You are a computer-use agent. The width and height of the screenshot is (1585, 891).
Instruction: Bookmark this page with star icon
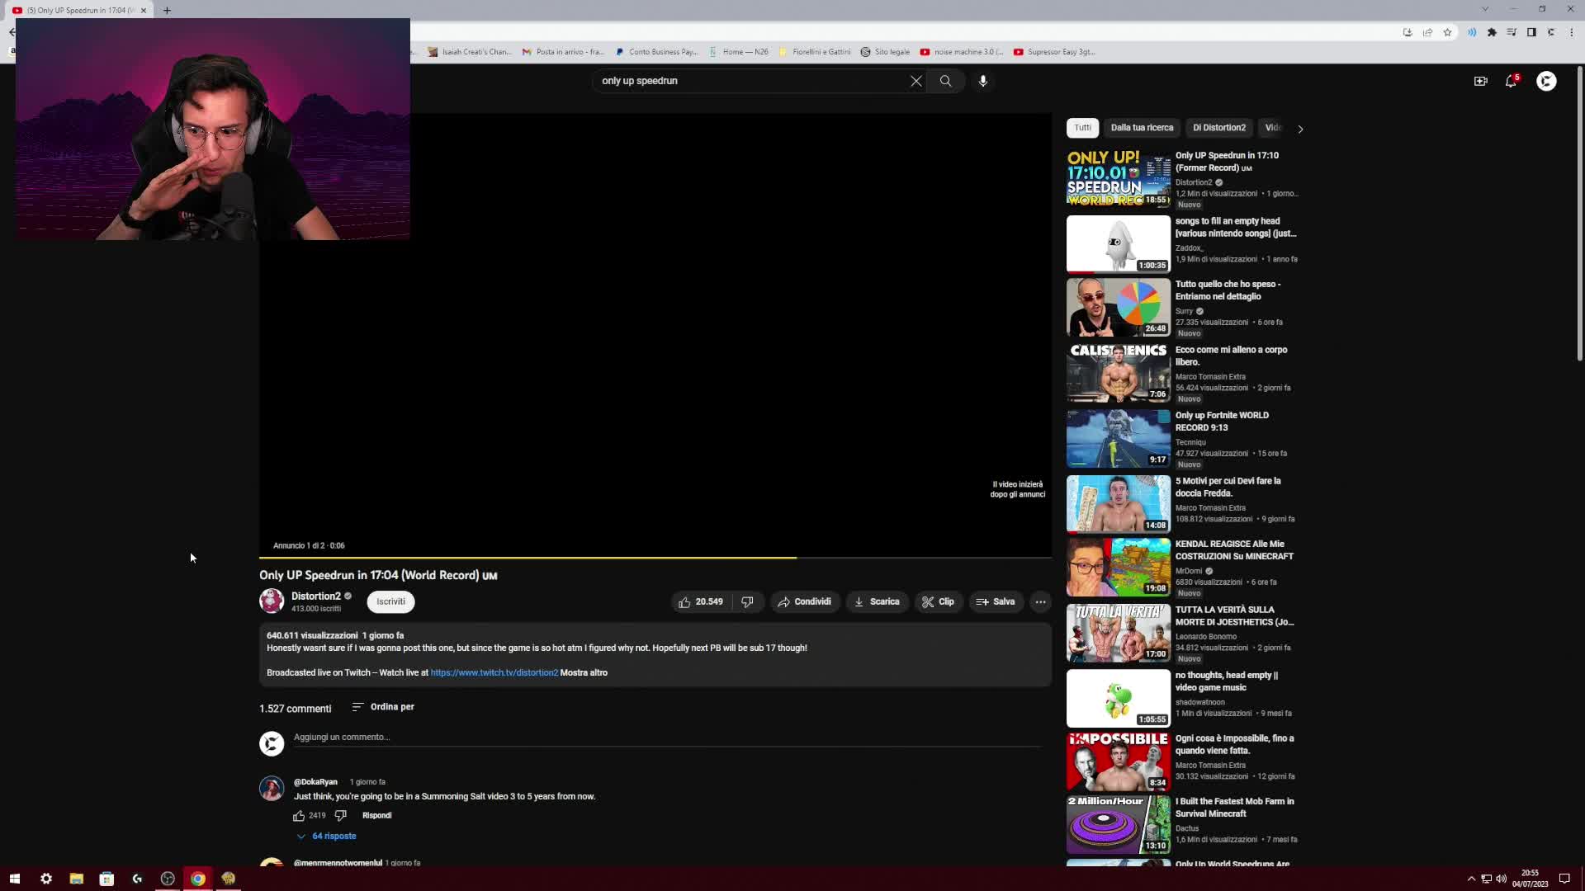pyautogui.click(x=1447, y=32)
